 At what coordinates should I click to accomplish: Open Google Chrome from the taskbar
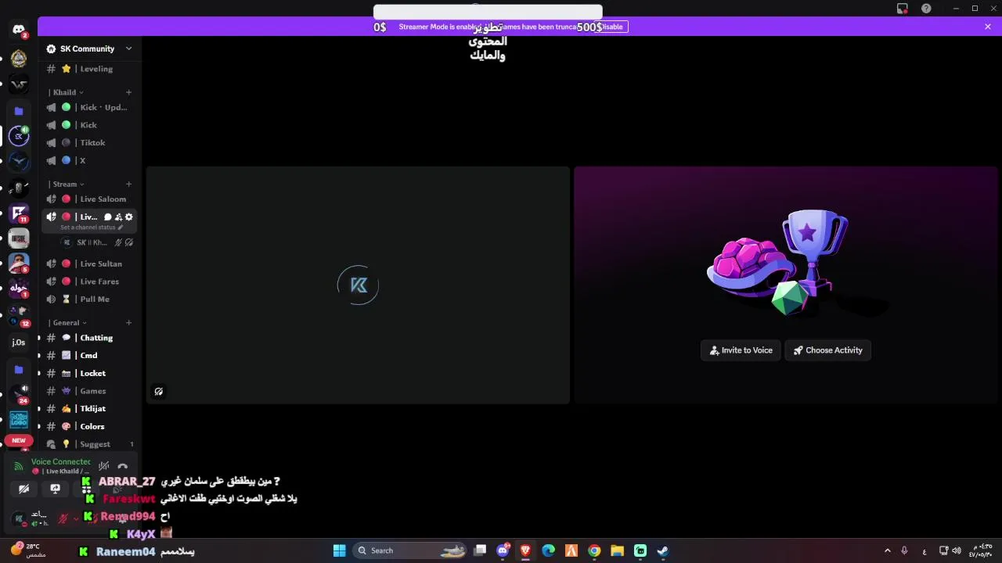tap(594, 550)
